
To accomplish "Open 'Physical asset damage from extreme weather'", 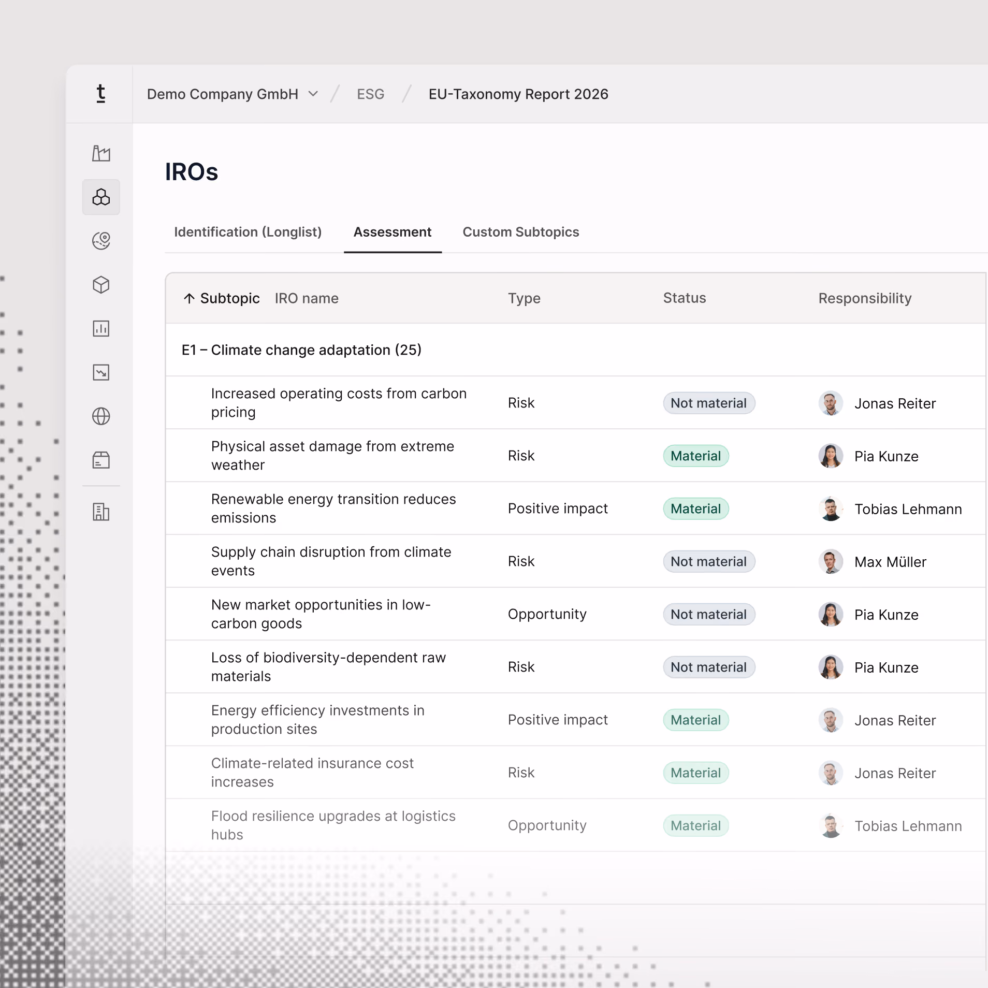I will coord(332,456).
